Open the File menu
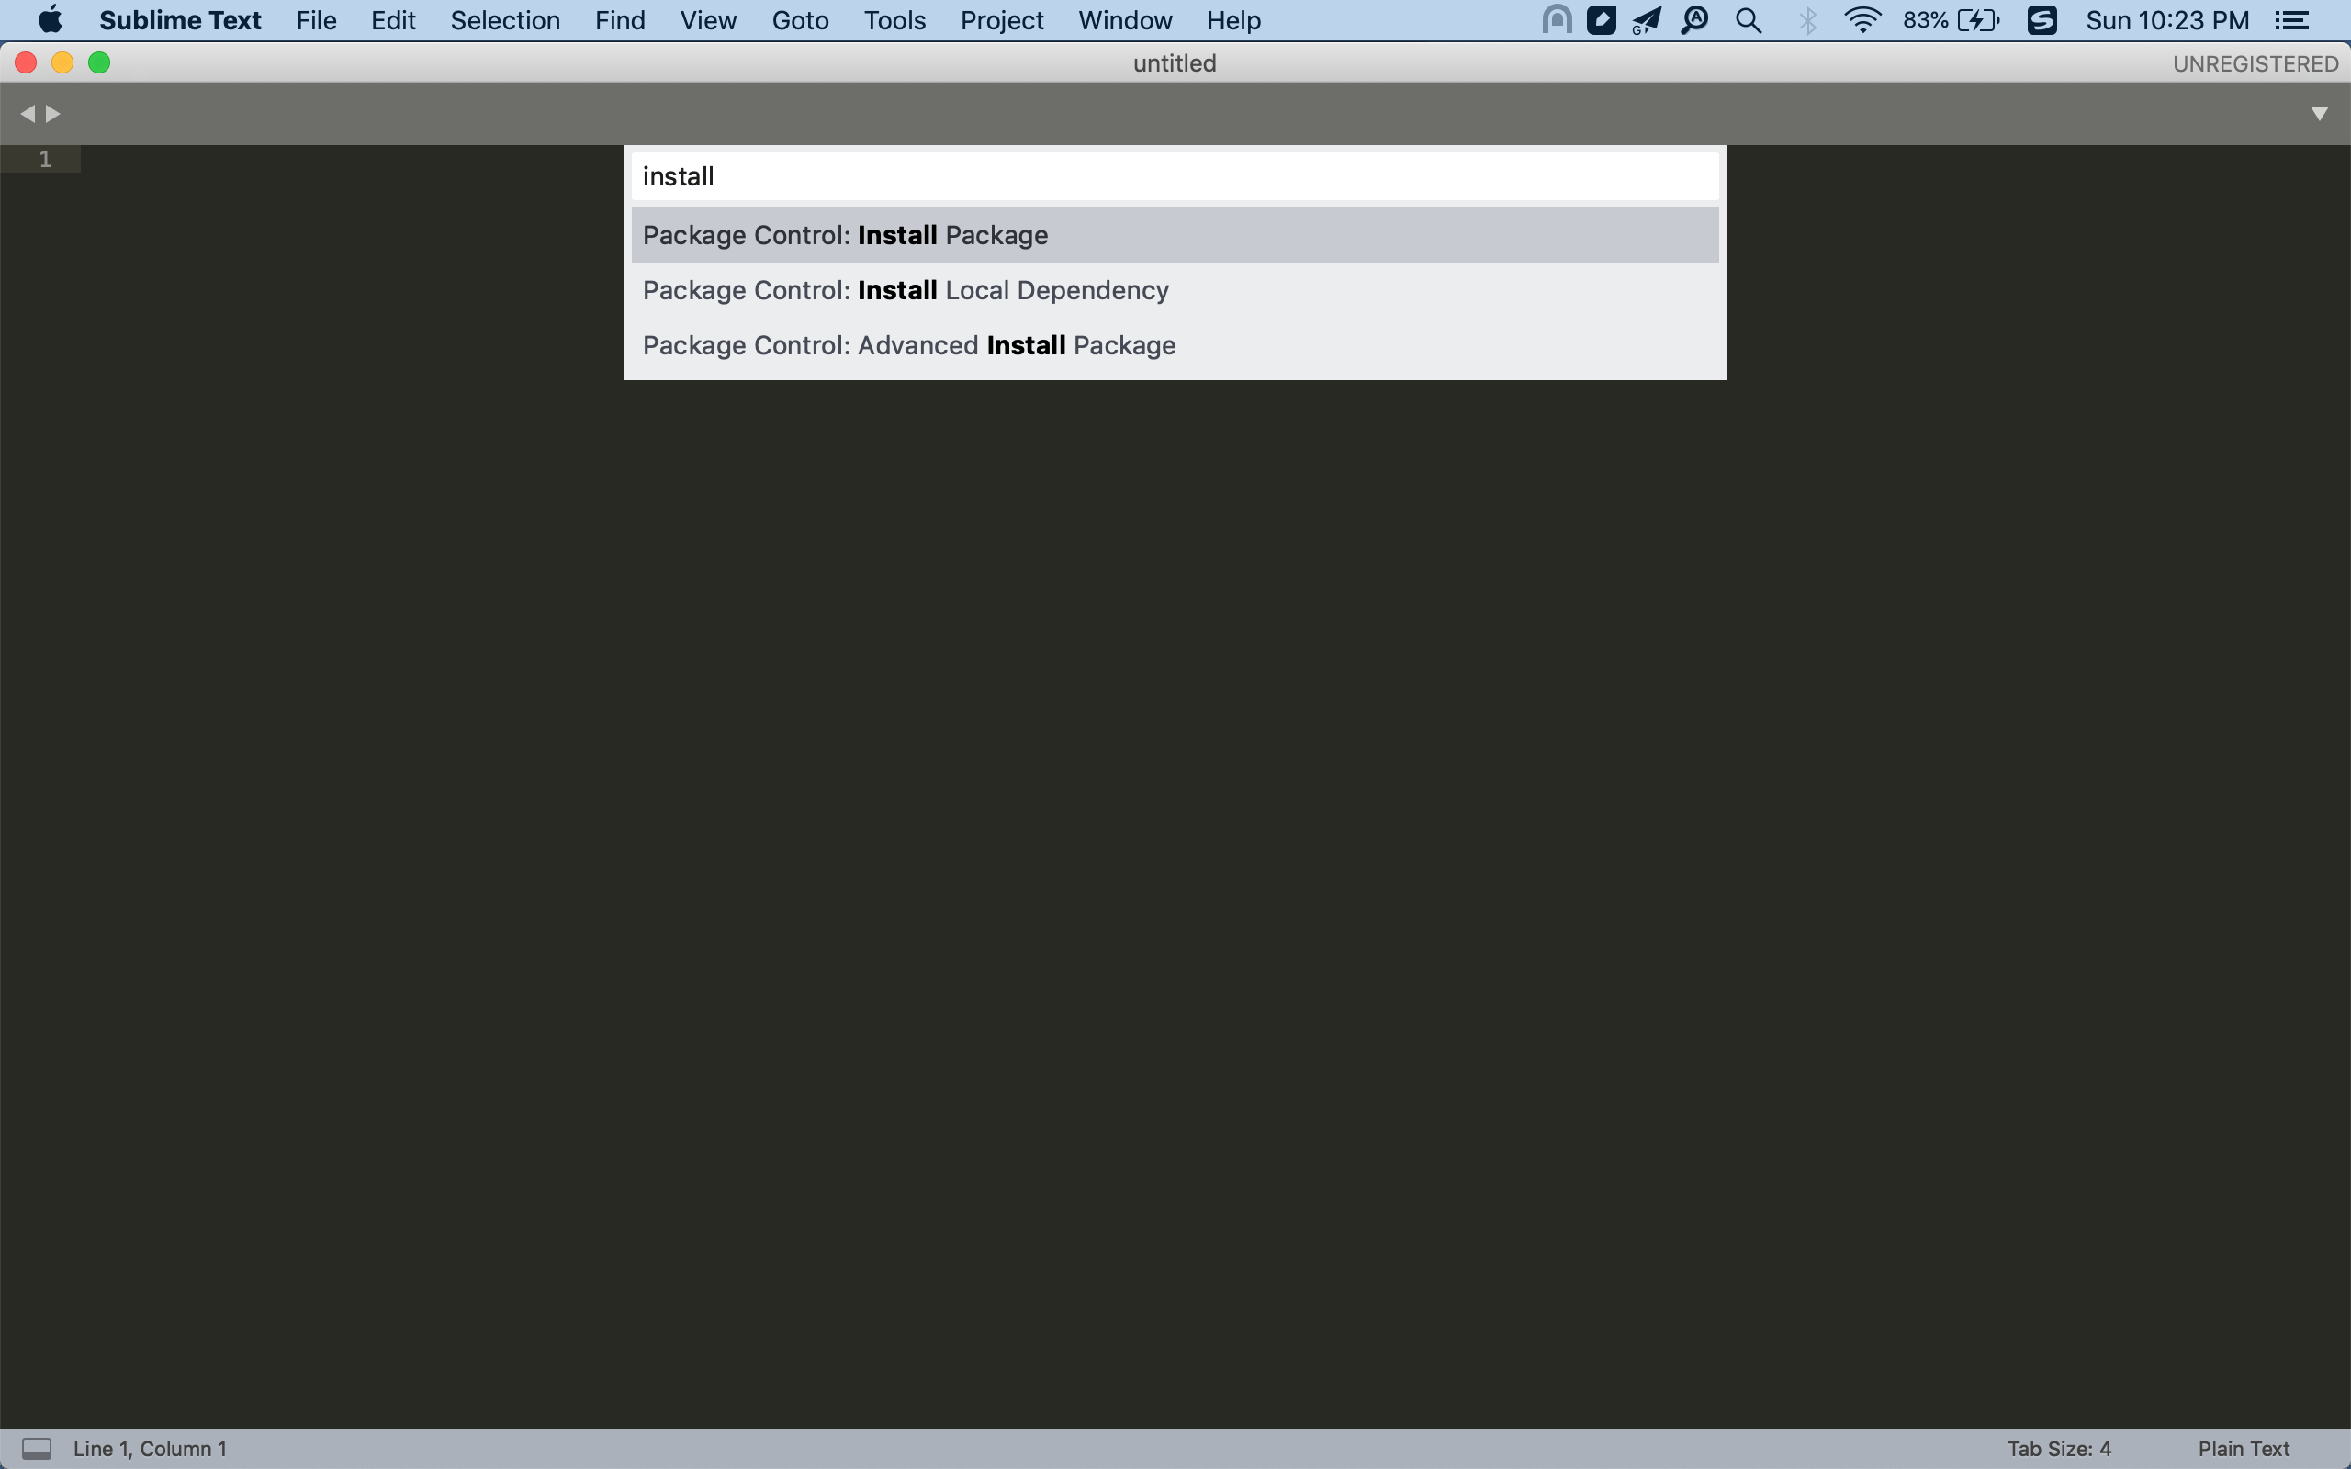Image resolution: width=2351 pixels, height=1469 pixels. click(317, 20)
